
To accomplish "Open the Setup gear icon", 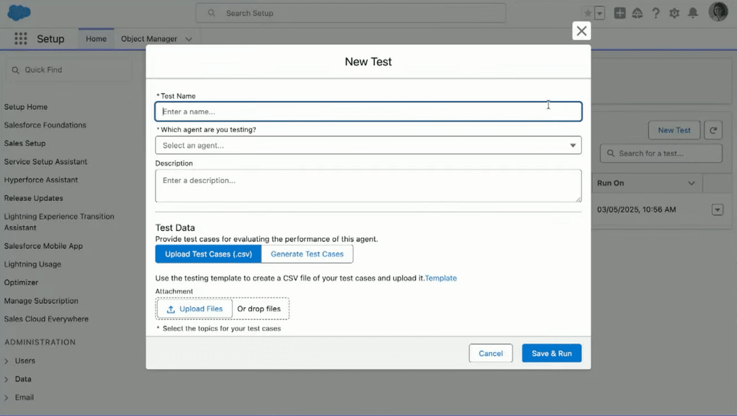I will pyautogui.click(x=674, y=12).
